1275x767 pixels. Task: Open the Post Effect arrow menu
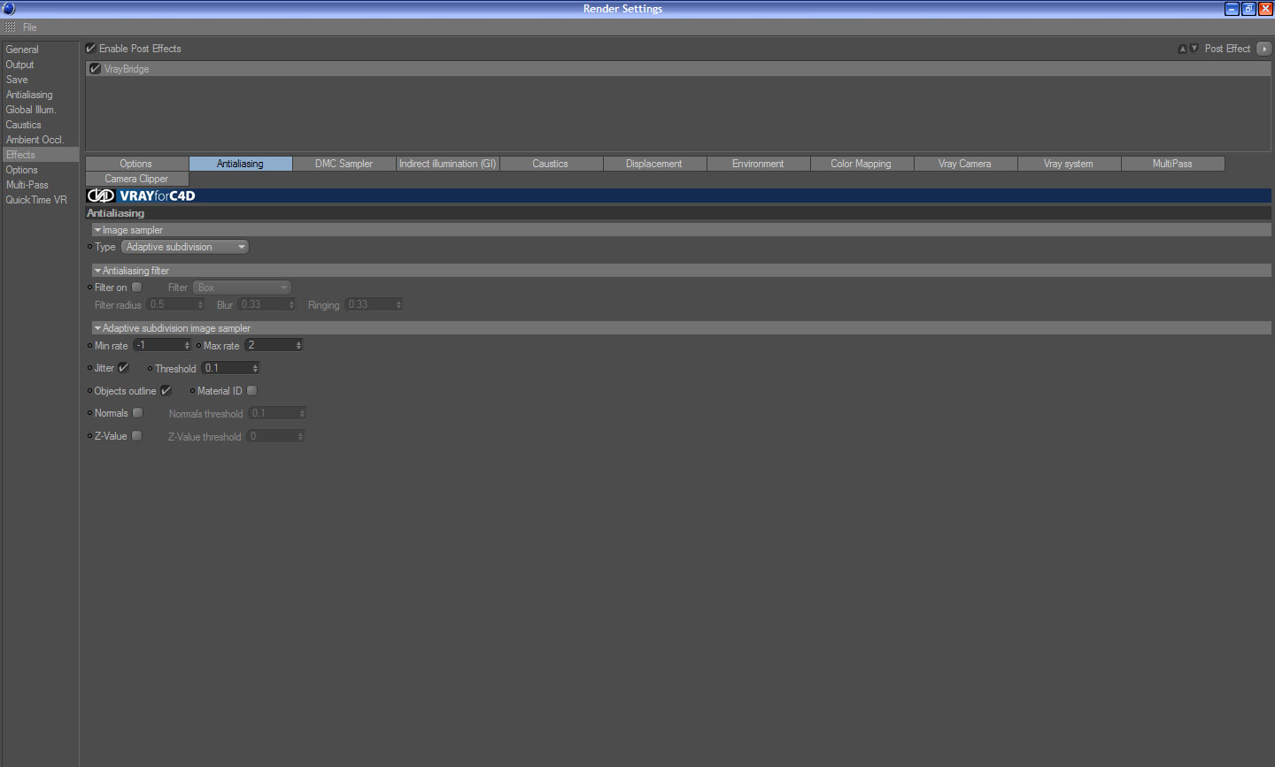(x=1263, y=49)
